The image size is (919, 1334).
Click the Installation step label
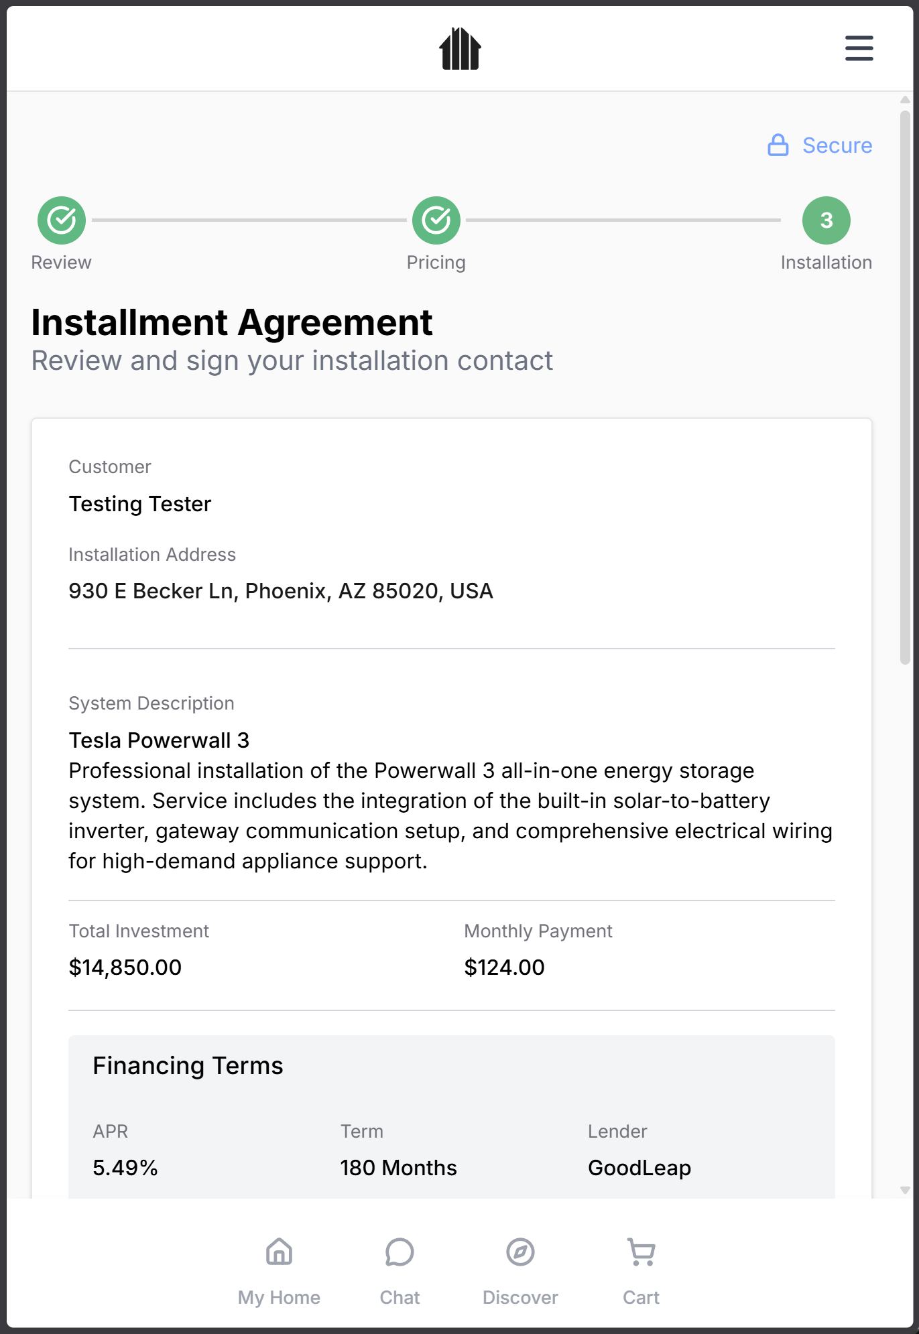coord(826,263)
